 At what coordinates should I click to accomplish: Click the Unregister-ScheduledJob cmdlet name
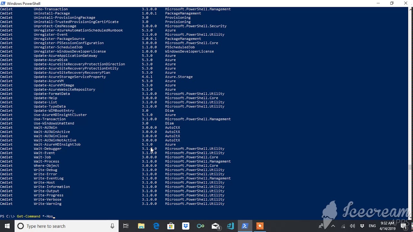click(x=58, y=47)
